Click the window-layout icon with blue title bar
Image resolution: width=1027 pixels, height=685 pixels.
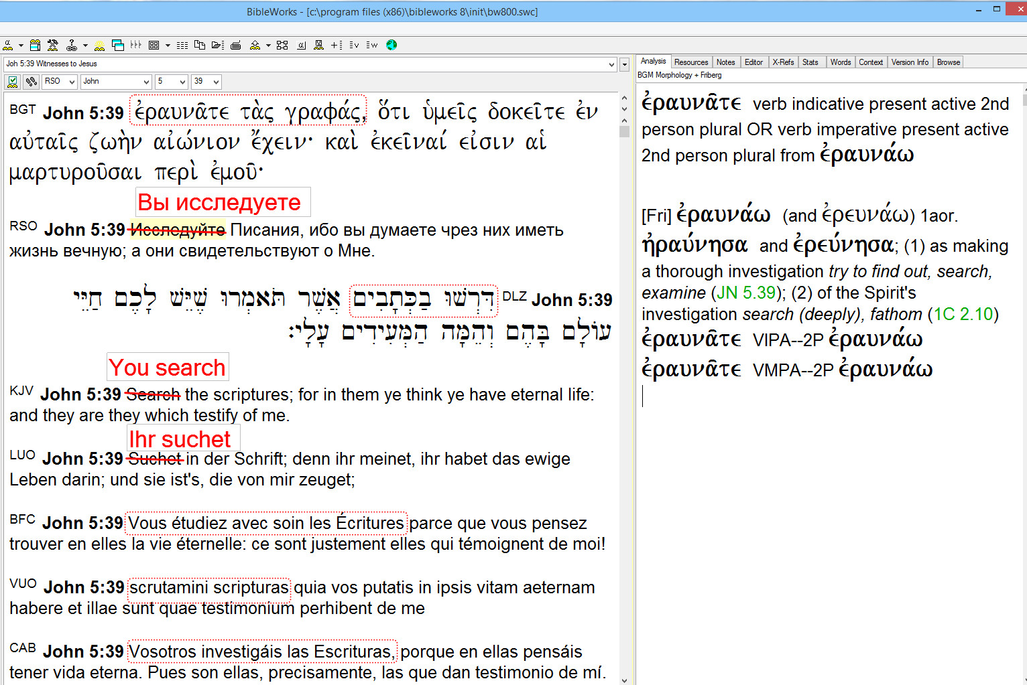[x=35, y=45]
